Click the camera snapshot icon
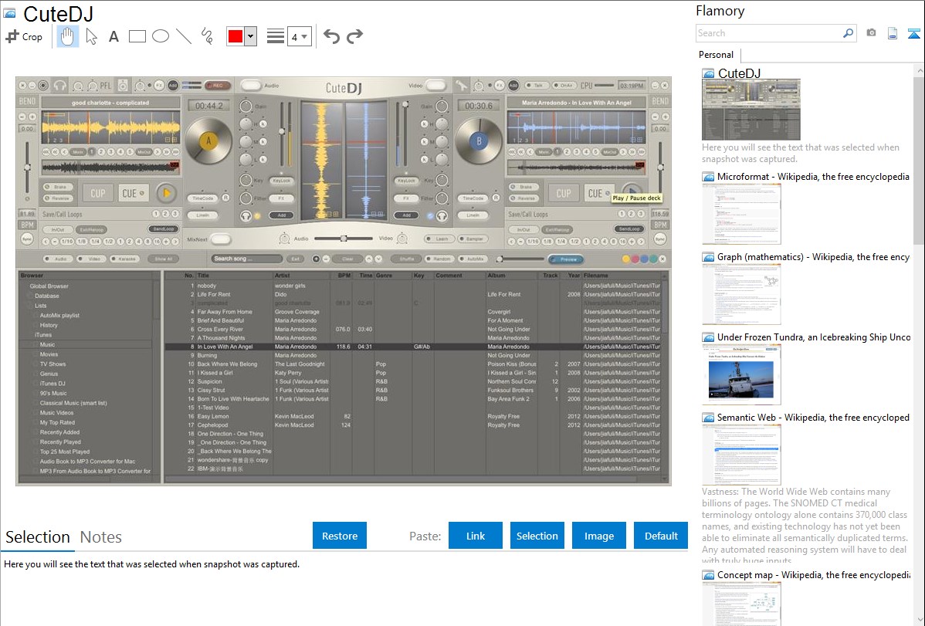The width and height of the screenshot is (925, 626). point(871,33)
